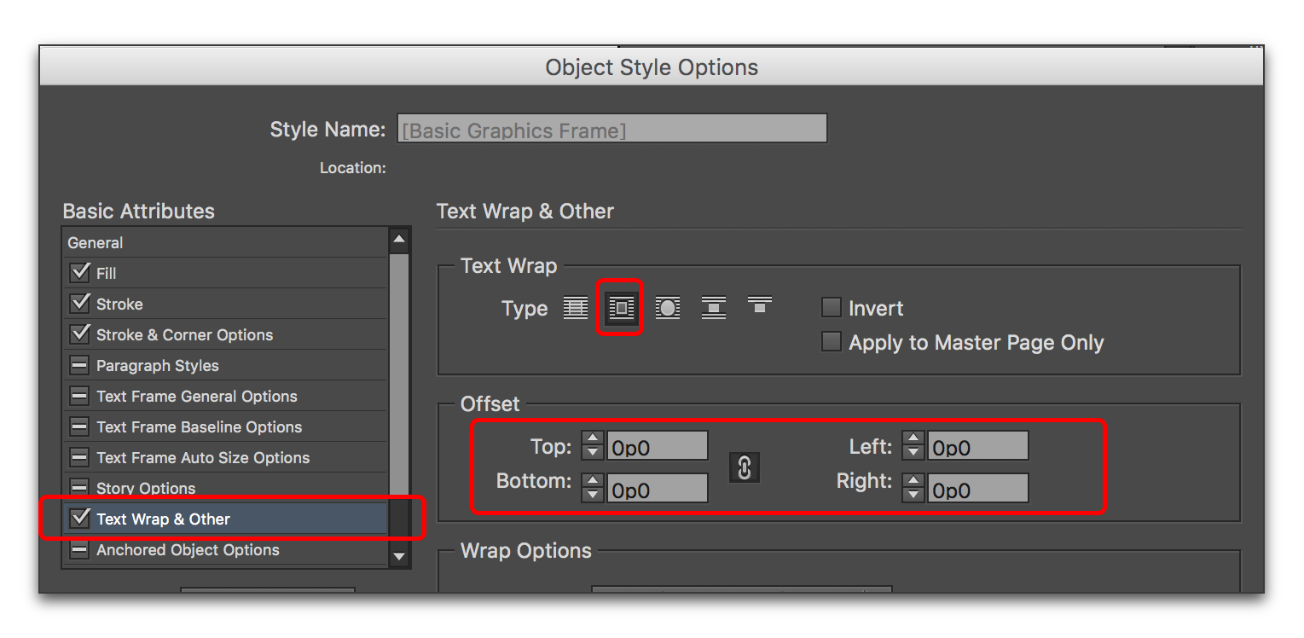1304x638 pixels.
Task: Toggle the make all offsets same link icon
Action: tap(744, 467)
